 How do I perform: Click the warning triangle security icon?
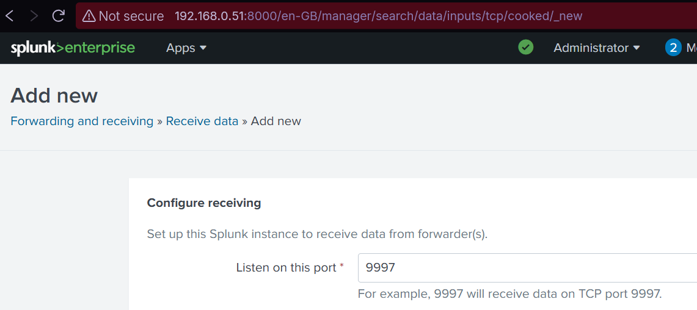pos(89,16)
